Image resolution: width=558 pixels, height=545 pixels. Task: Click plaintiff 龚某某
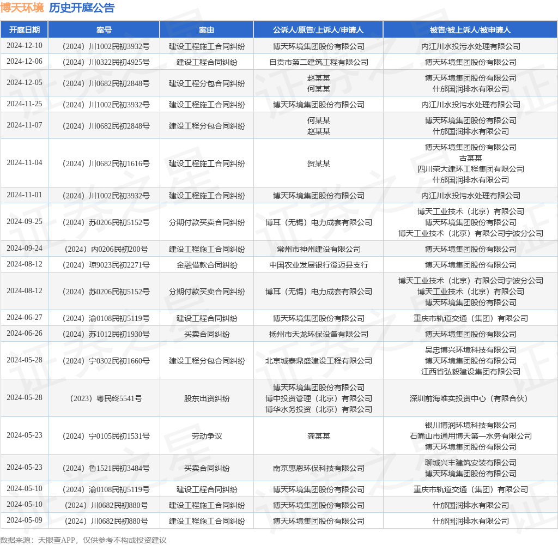click(x=318, y=436)
